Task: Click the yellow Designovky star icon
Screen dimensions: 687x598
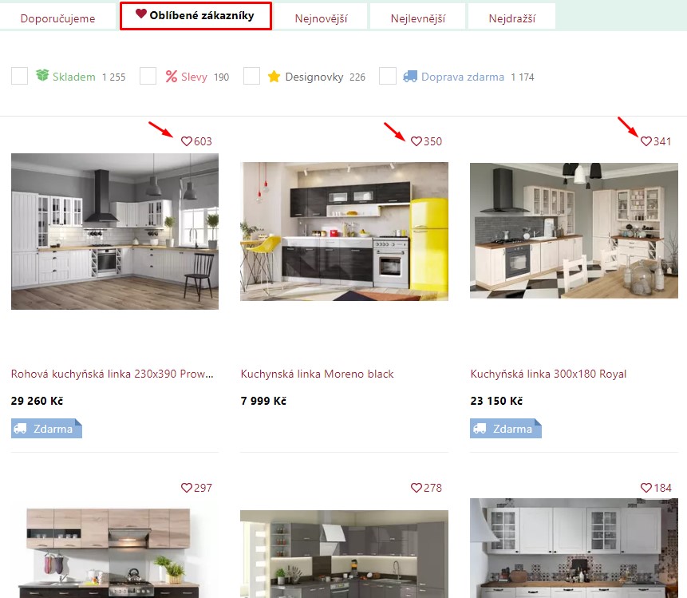Action: [x=274, y=77]
